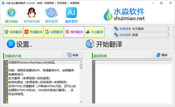Click the 粘贴 paste button
Viewport: 175px width, 107px height.
pyautogui.click(x=73, y=55)
